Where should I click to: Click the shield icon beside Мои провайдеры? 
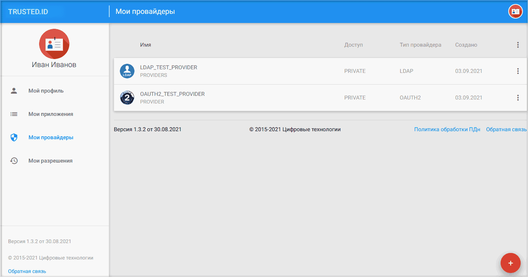(x=14, y=137)
